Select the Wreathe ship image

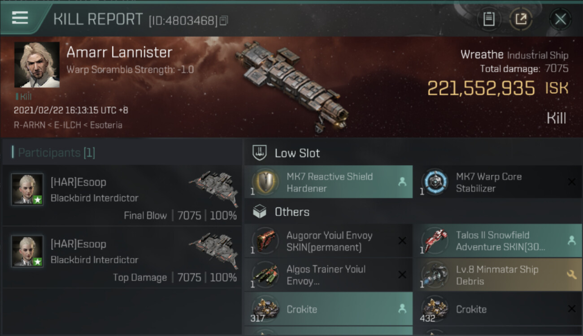(291, 85)
